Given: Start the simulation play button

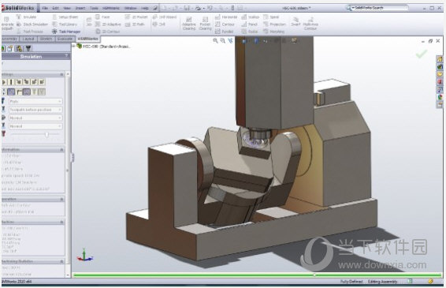Looking at the screenshot, I should pyautogui.click(x=4, y=82).
